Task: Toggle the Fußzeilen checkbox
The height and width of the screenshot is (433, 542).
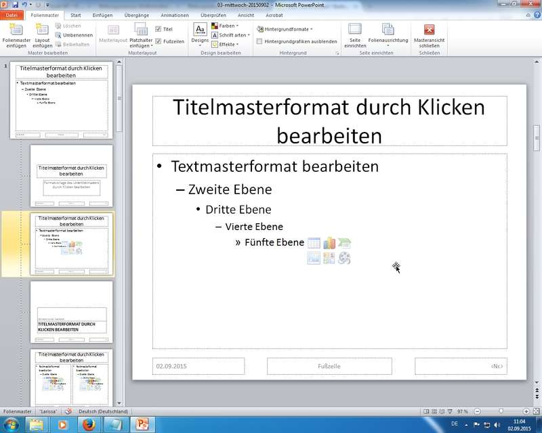Action: tap(159, 41)
